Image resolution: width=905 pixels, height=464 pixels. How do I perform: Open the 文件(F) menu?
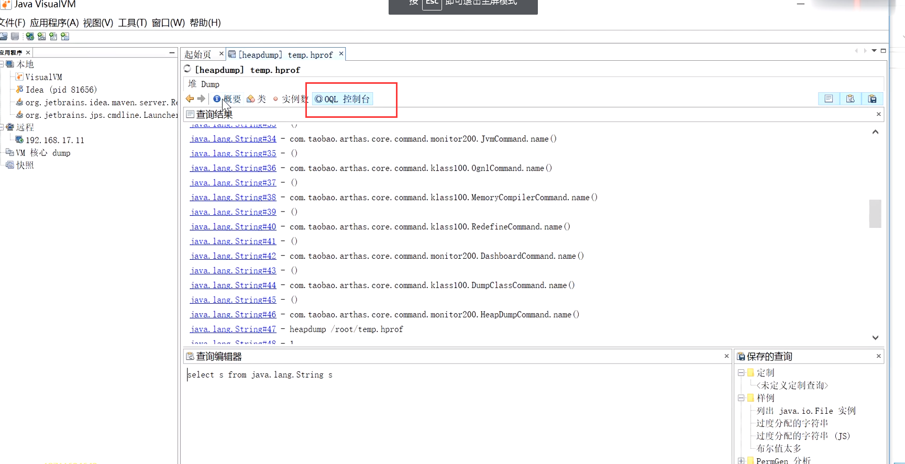coord(12,23)
